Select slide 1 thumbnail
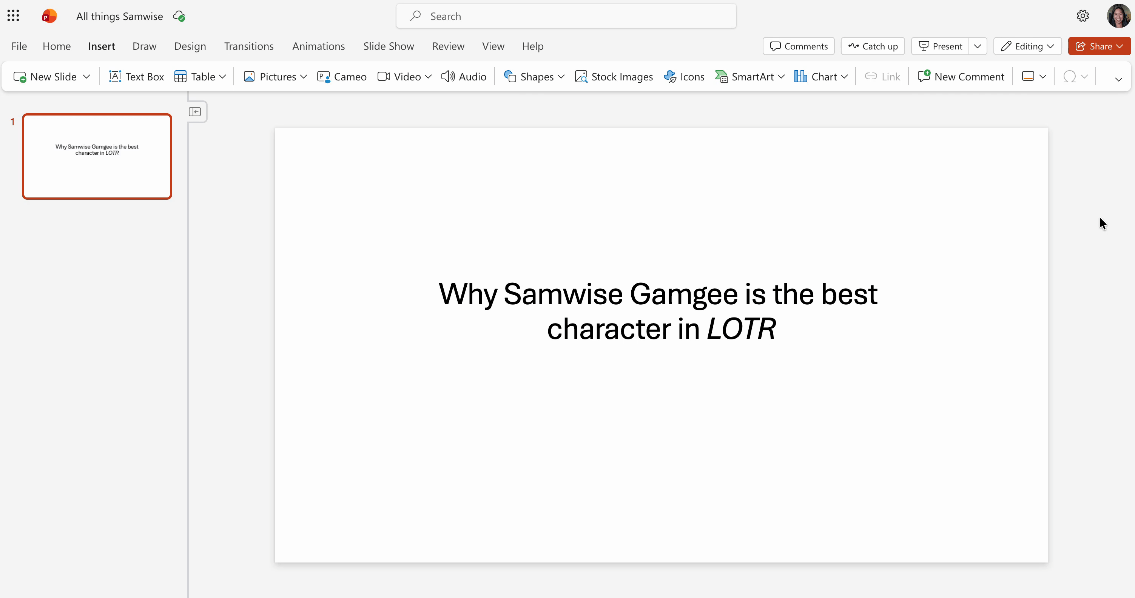 click(97, 156)
